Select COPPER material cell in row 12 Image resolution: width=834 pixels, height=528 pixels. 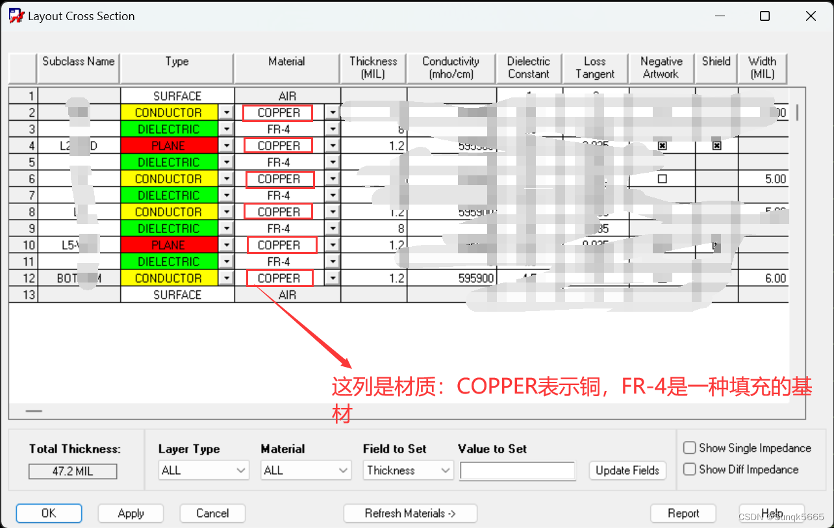coord(280,278)
